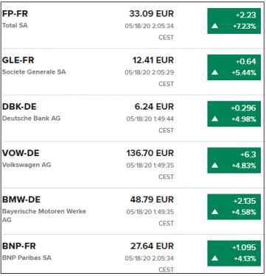Click the 48.79 EUR price value

tap(152, 199)
